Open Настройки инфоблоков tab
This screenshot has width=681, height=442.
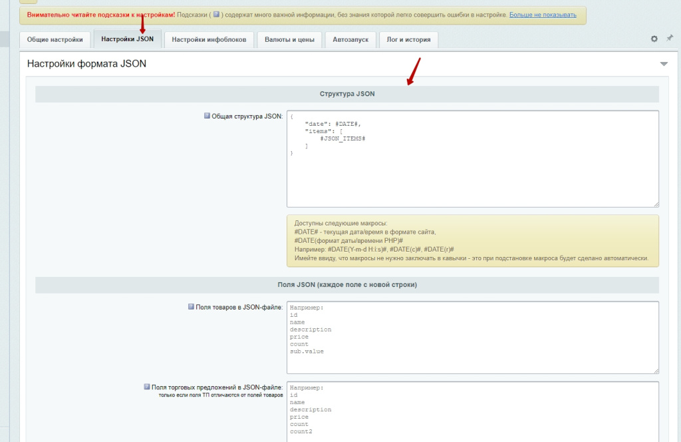tap(209, 39)
